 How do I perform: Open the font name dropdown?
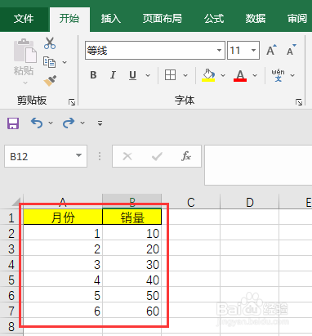219,50
